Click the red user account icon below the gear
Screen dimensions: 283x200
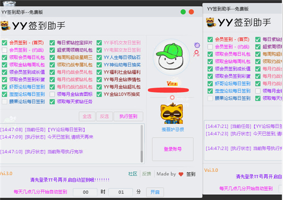[196, 53]
